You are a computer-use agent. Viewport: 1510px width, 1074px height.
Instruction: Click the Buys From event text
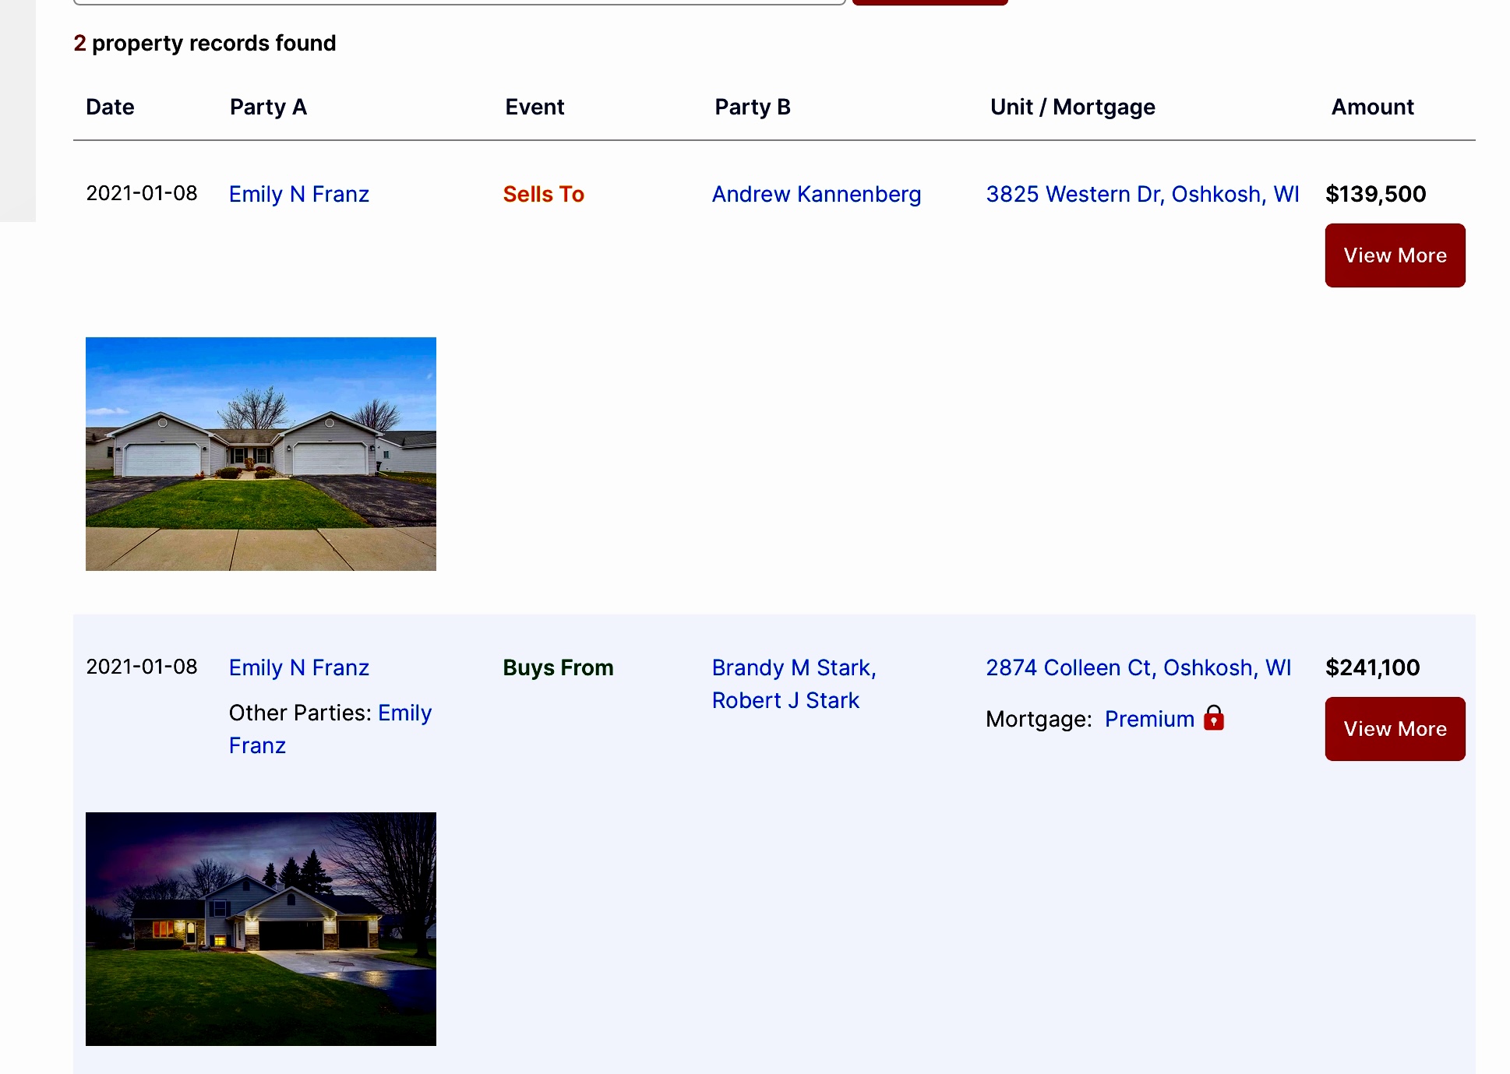pos(558,667)
